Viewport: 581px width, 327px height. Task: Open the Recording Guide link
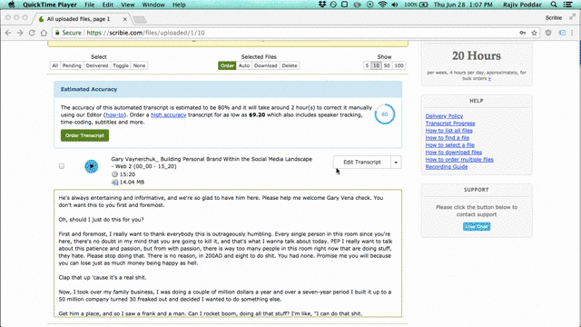pyautogui.click(x=447, y=166)
